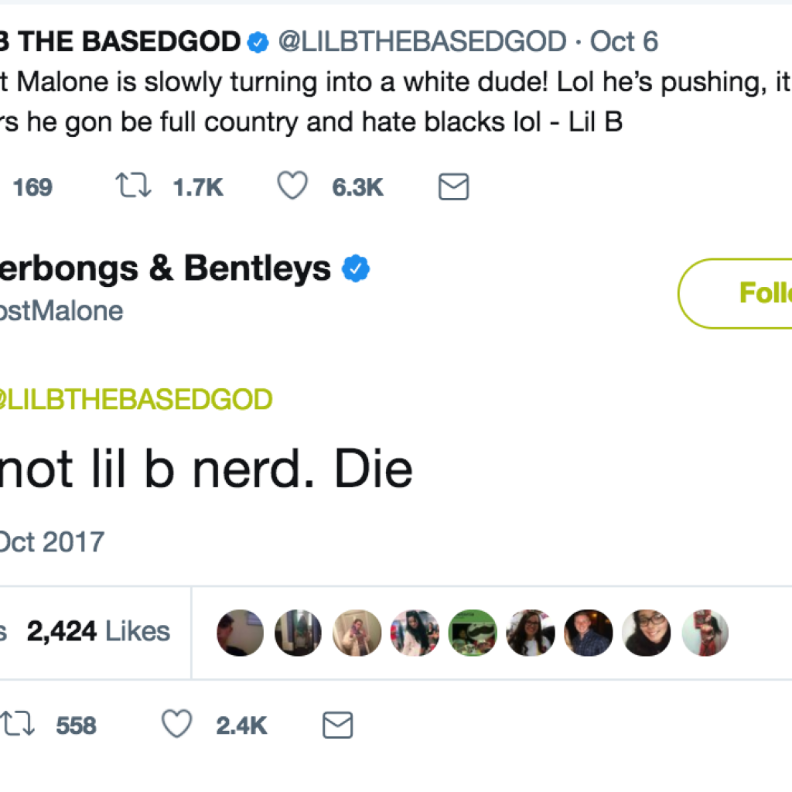Open the Oct 2017 date link
This screenshot has height=792, width=792.
[51, 541]
